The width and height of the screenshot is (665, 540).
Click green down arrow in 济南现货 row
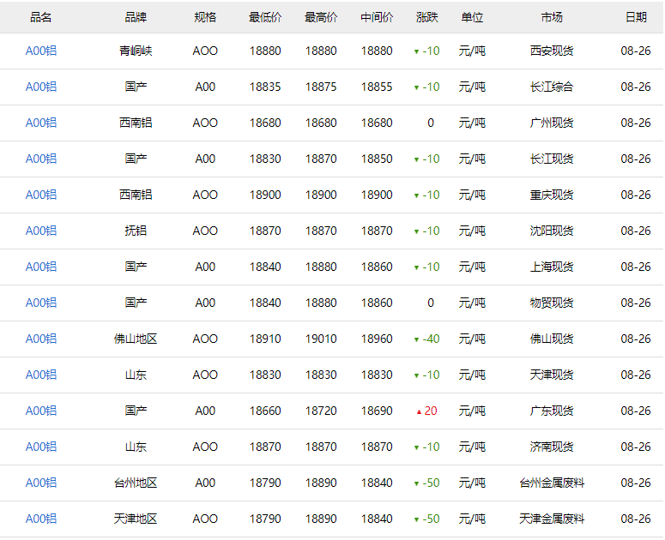(x=416, y=447)
